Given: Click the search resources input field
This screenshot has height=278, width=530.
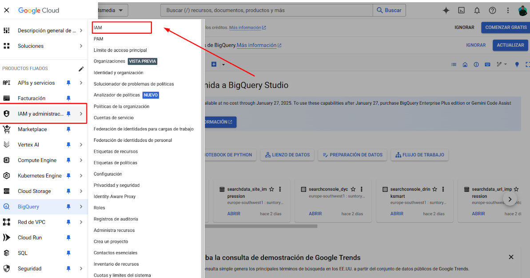Looking at the screenshot, I should click(267, 10).
